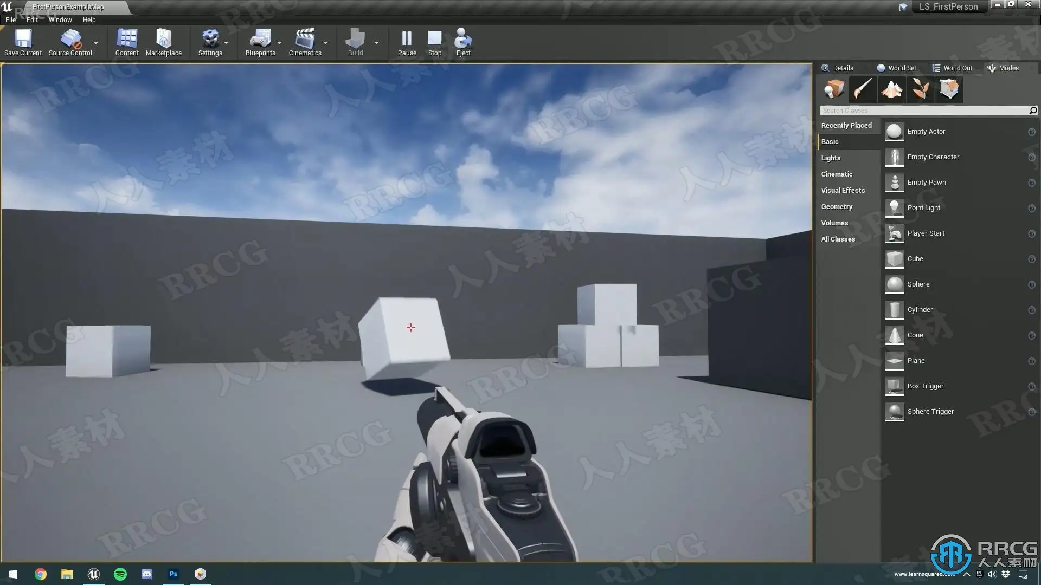Click the Eject from player icon
Screen dimensions: 1041x585
coord(463,39)
